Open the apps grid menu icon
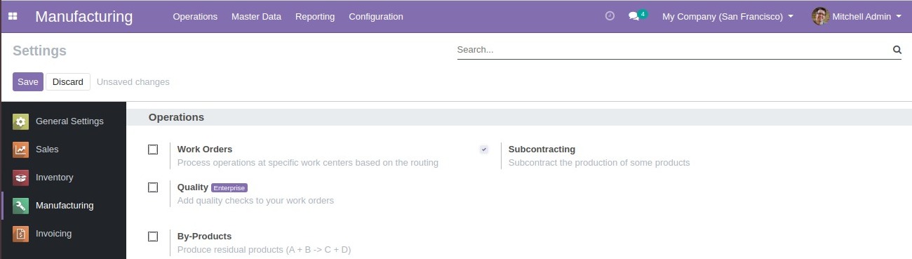The width and height of the screenshot is (912, 259). (x=13, y=16)
